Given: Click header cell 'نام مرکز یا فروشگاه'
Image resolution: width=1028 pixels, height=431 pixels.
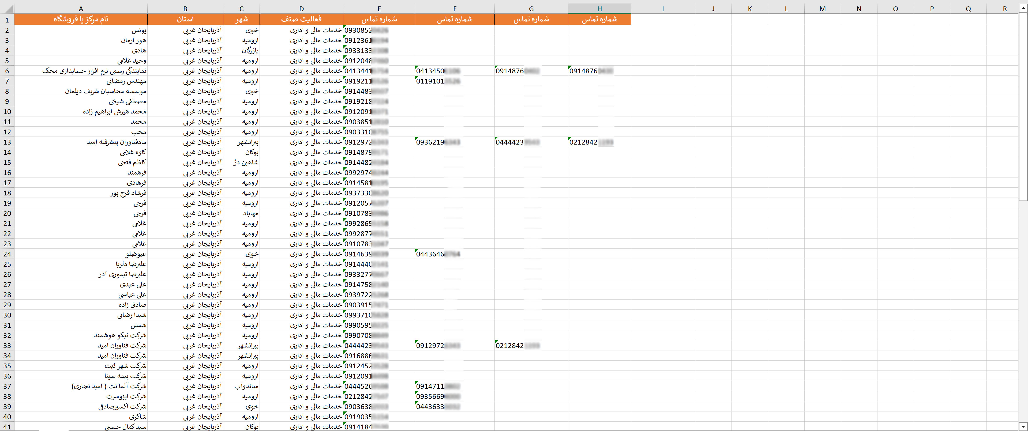Looking at the screenshot, I should coord(81,19).
